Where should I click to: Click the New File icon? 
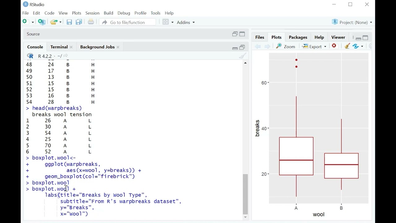click(25, 22)
